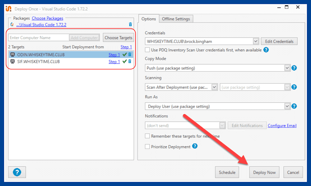Open help icon next to Scanning dropdowns
311x186 pixels.
[x=294, y=87]
